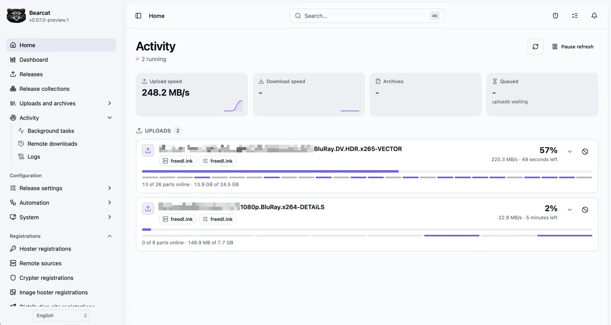Cancel the x264-DETAiLS upload
Viewport: 611px width, 325px height.
[585, 210]
